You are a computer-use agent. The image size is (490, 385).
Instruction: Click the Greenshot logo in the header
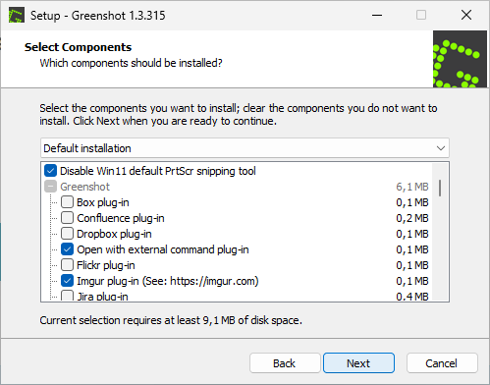(x=460, y=59)
